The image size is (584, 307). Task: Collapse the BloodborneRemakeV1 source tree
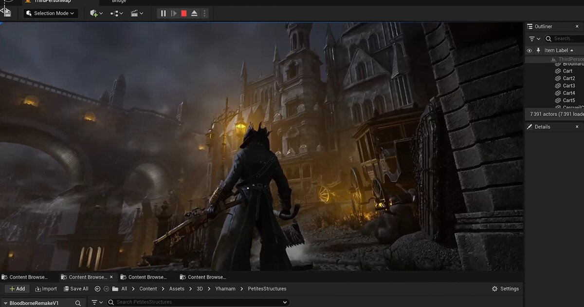coord(5,303)
